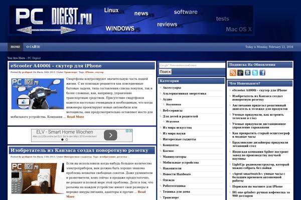Open Бруклинские дизайнеры летающий стол post
301x200 pixels.
click(x=260, y=144)
